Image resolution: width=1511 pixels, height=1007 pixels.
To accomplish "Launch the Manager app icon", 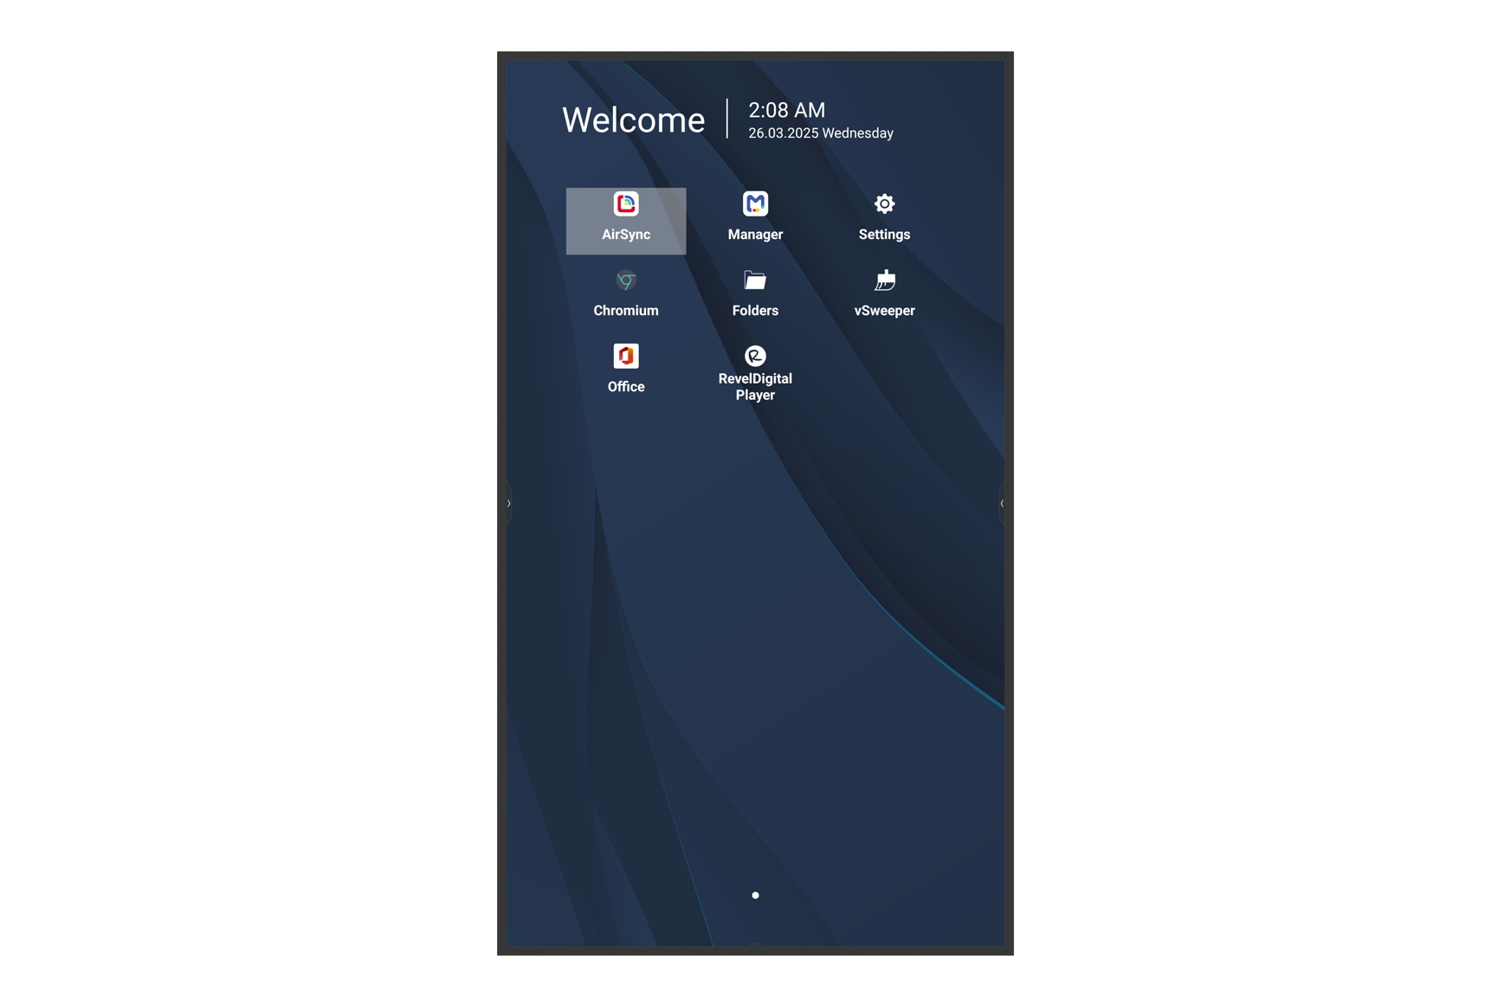I will point(755,204).
